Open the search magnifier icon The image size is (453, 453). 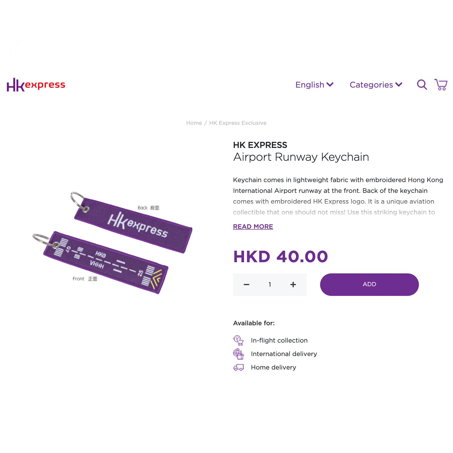pos(422,85)
